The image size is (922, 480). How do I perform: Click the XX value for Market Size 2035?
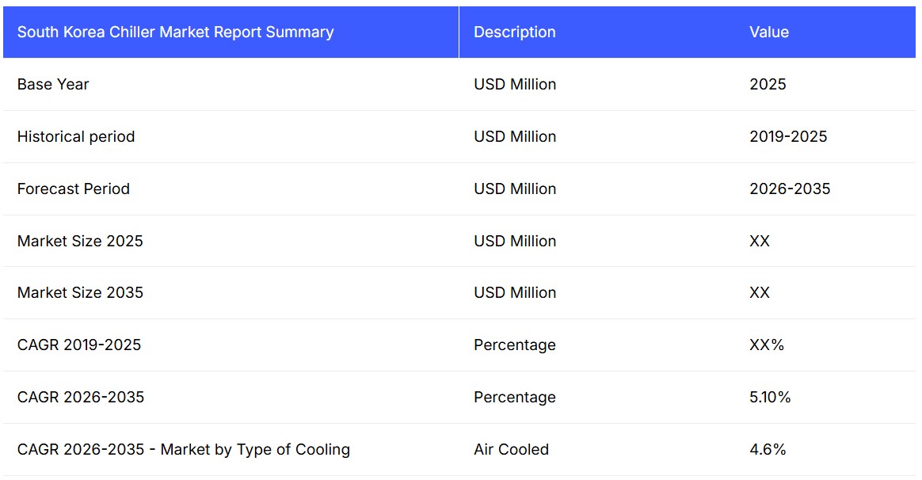click(760, 293)
